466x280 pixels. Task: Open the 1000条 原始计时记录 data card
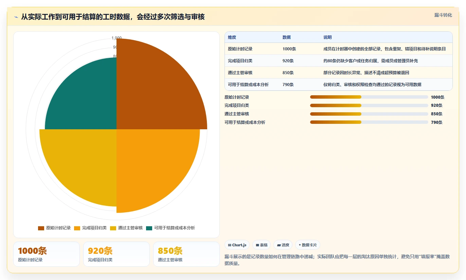[47, 254]
